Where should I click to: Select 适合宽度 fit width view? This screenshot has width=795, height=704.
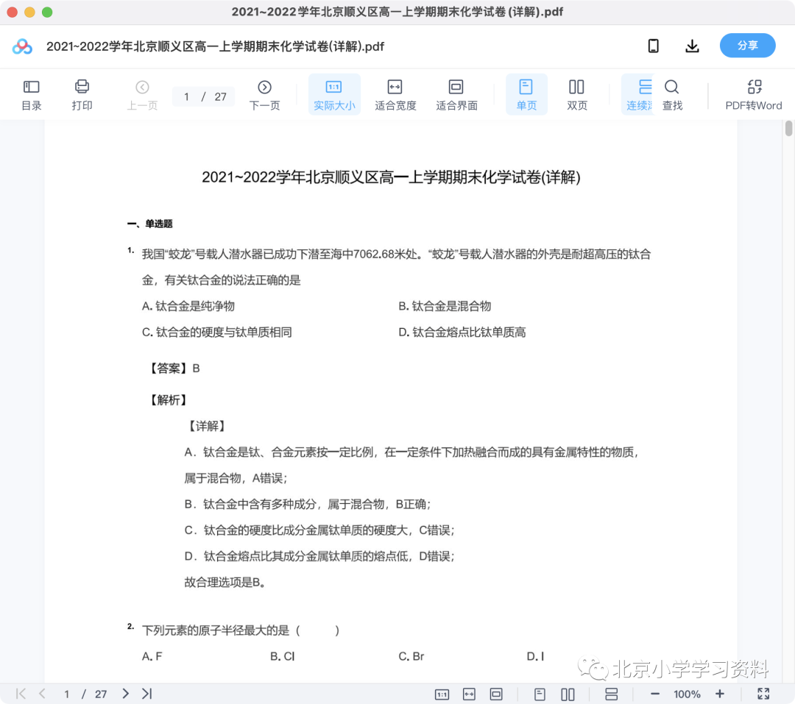[395, 95]
